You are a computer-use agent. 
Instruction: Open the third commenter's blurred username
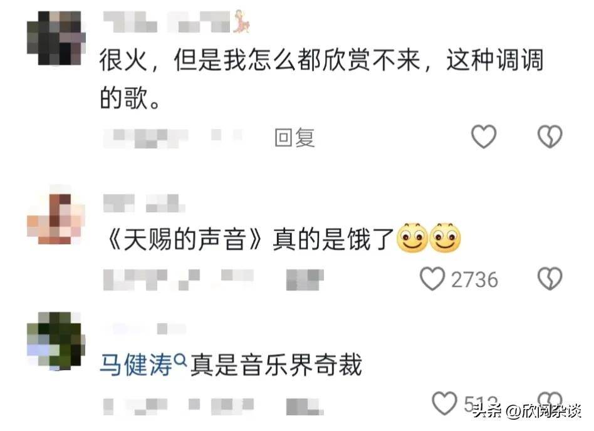(x=144, y=329)
